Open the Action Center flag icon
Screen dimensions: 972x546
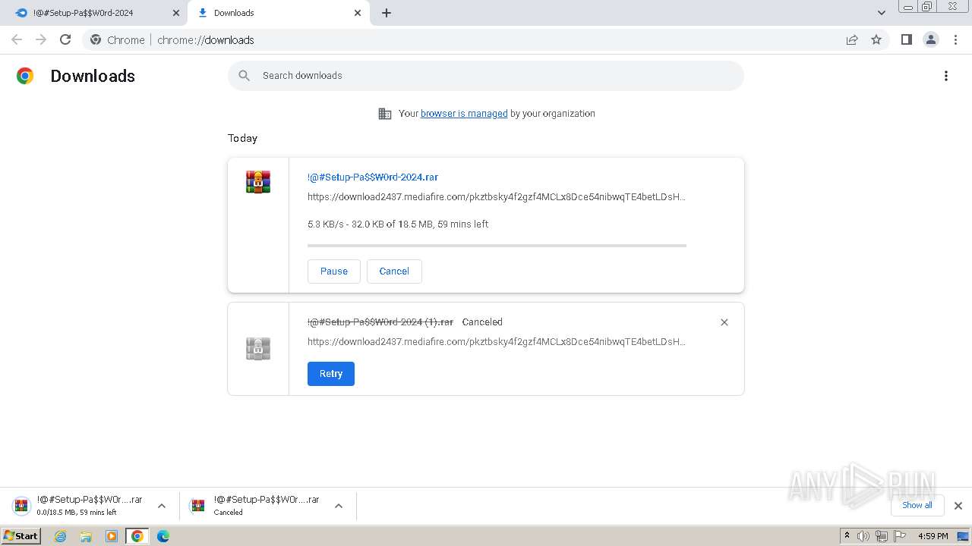[900, 536]
